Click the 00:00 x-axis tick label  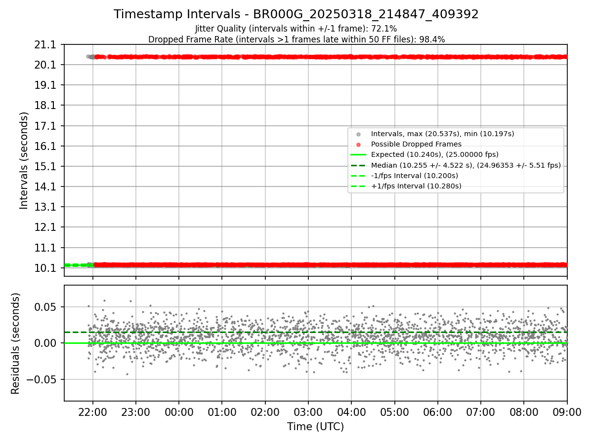(179, 412)
